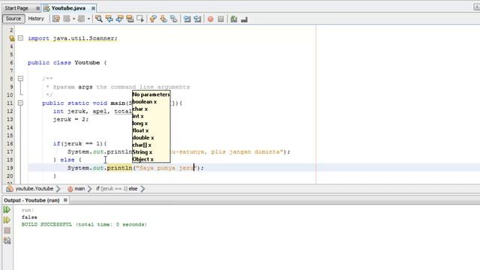480x270 pixels.
Task: Select 'long x' in parameter popup
Action: point(140,123)
